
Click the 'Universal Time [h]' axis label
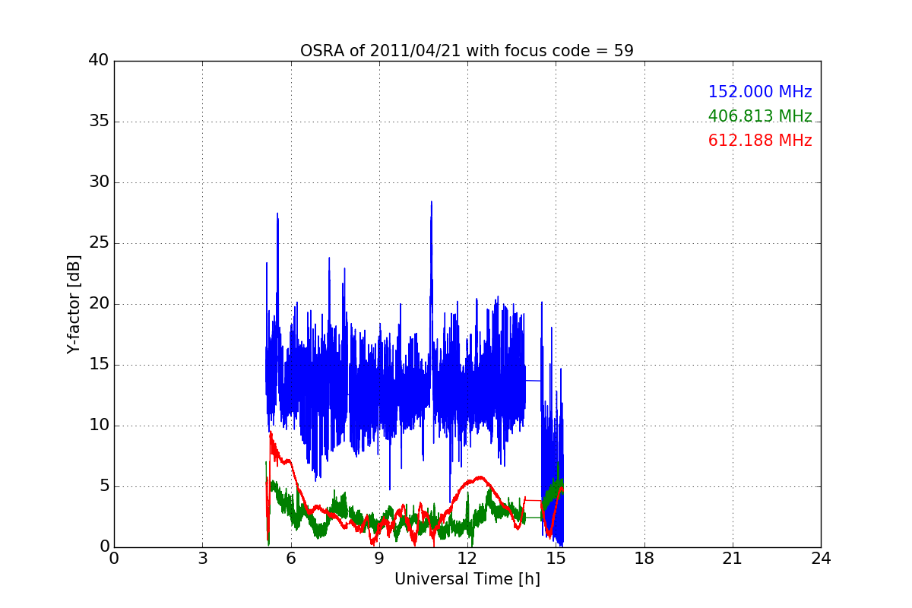click(467, 580)
